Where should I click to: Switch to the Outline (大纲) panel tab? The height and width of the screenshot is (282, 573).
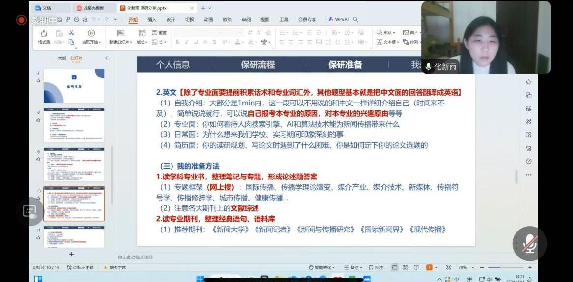(x=62, y=58)
